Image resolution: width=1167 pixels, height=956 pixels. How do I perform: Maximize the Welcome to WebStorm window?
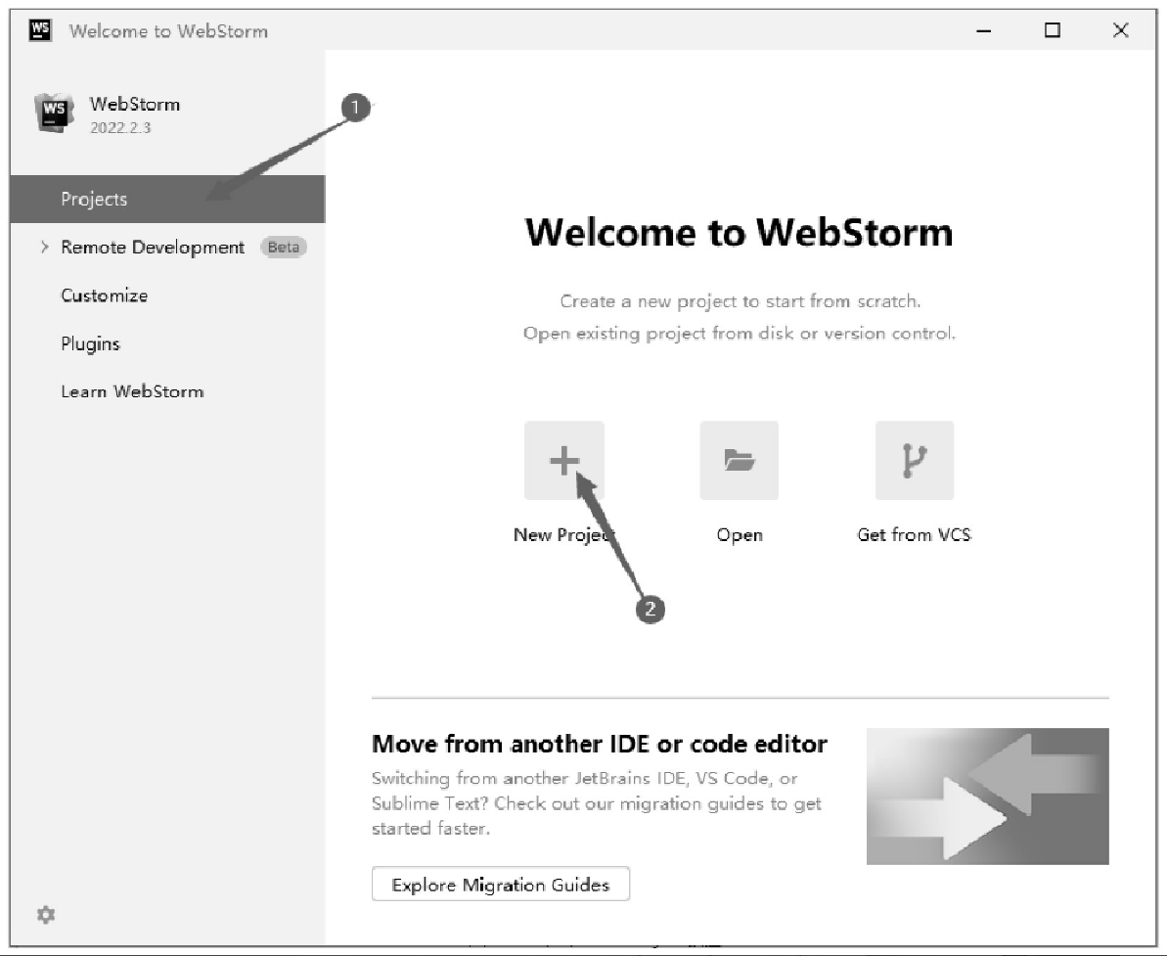click(x=1053, y=30)
